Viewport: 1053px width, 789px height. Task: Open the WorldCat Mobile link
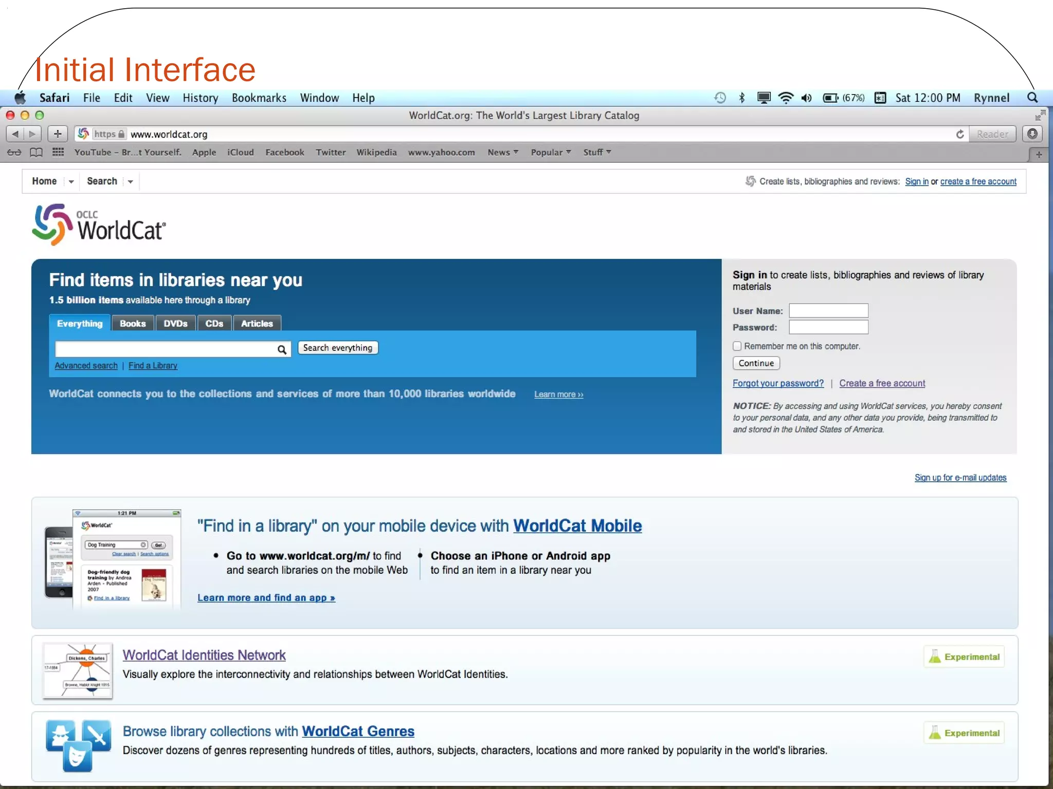(x=577, y=525)
